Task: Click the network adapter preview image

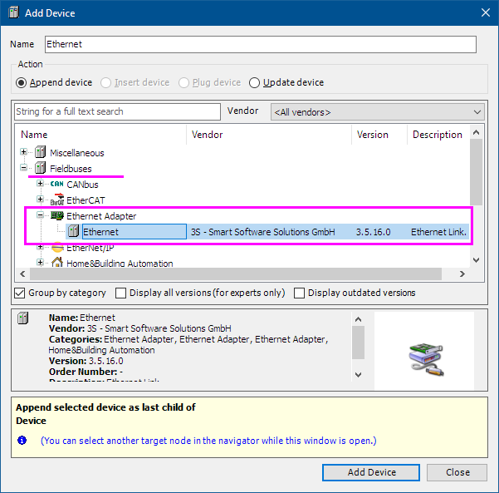Action: (x=426, y=360)
